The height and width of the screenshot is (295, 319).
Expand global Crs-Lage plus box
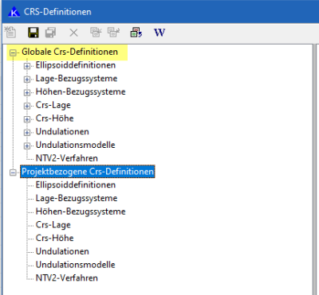[27, 106]
